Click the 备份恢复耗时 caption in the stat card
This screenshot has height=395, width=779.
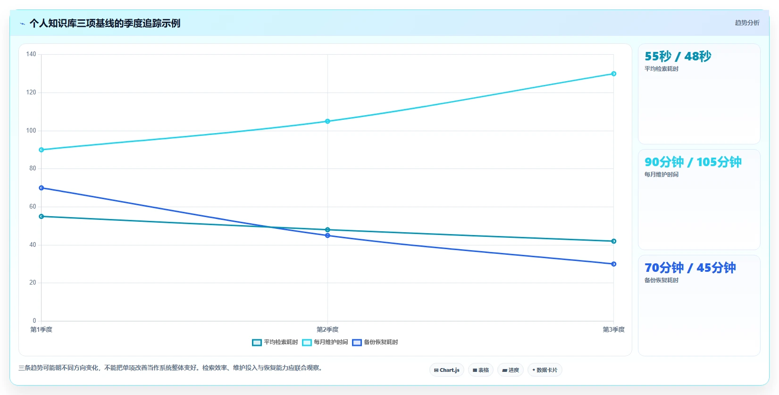point(662,280)
